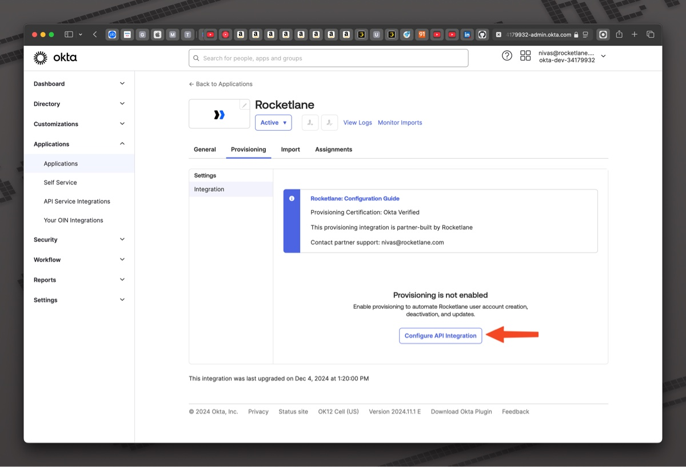Viewport: 686px width, 467px height.
Task: Open the account menu chevron beside okta-dev-34179932
Action: 603,57
